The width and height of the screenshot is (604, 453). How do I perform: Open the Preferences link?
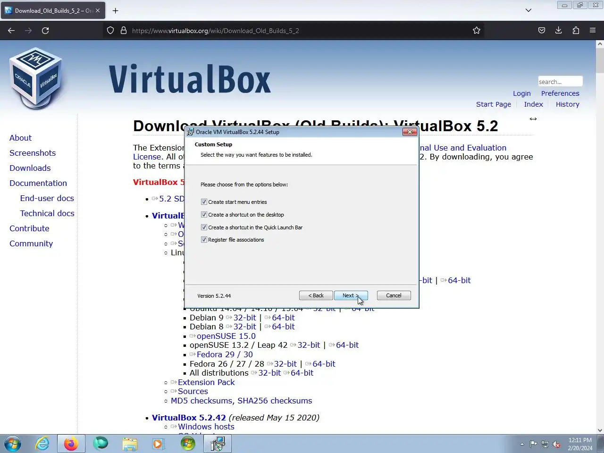[x=560, y=93]
